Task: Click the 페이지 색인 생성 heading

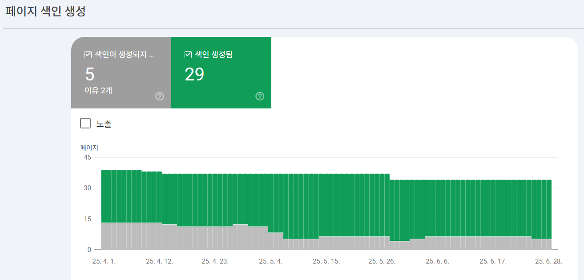Action: pos(45,12)
